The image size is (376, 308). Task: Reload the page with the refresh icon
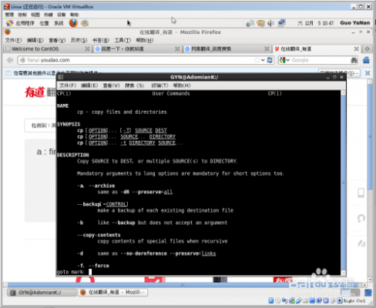pos(270,60)
